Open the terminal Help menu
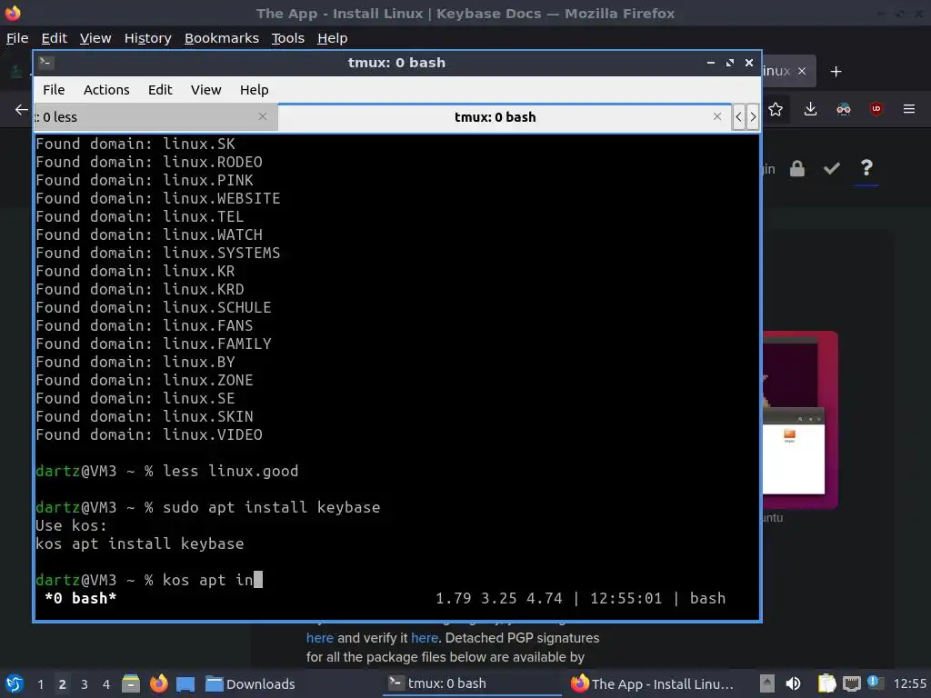The height and width of the screenshot is (698, 931). coord(255,90)
